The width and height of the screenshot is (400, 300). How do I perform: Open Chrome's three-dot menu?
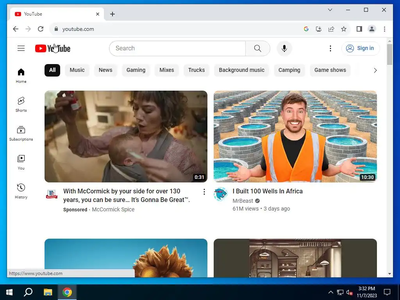click(x=384, y=29)
